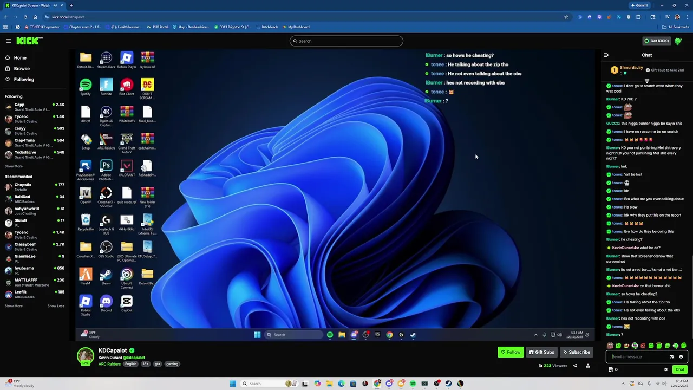Expand Recommended list with Show More
The image size is (693, 390).
(14, 306)
